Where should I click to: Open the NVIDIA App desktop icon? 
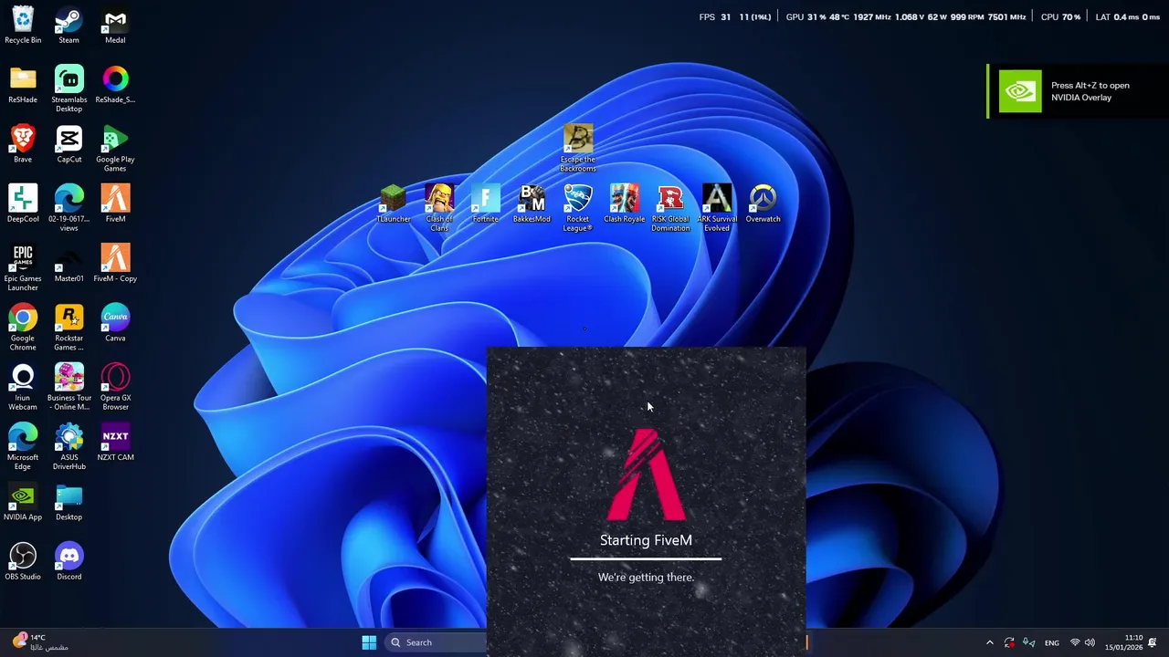(x=23, y=501)
